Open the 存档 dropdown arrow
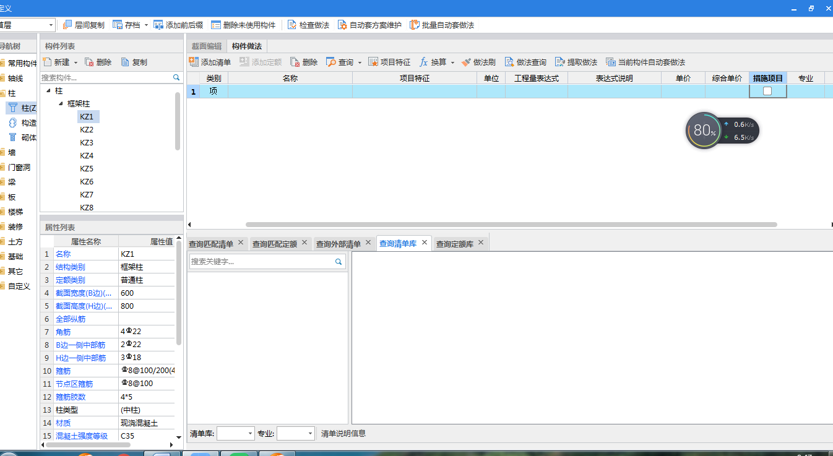 pos(146,25)
